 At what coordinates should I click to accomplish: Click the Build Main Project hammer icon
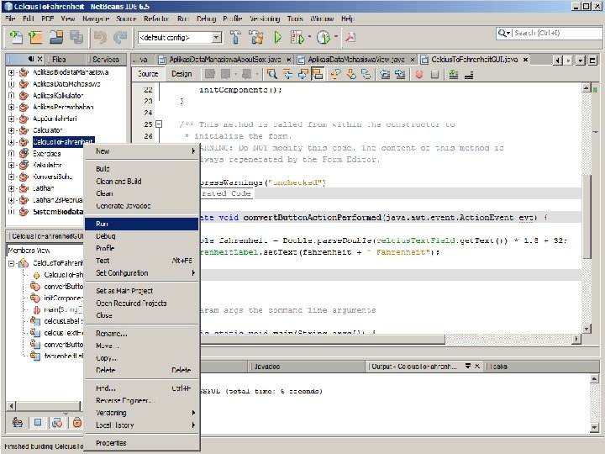coord(235,38)
